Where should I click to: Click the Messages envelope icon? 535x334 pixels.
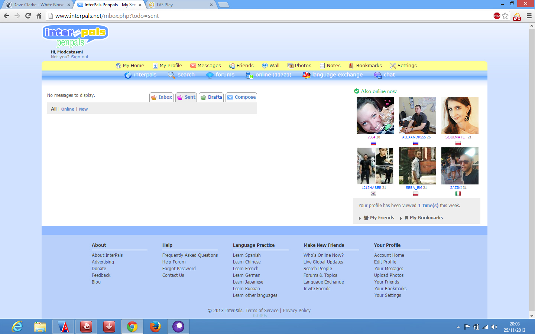click(x=193, y=66)
